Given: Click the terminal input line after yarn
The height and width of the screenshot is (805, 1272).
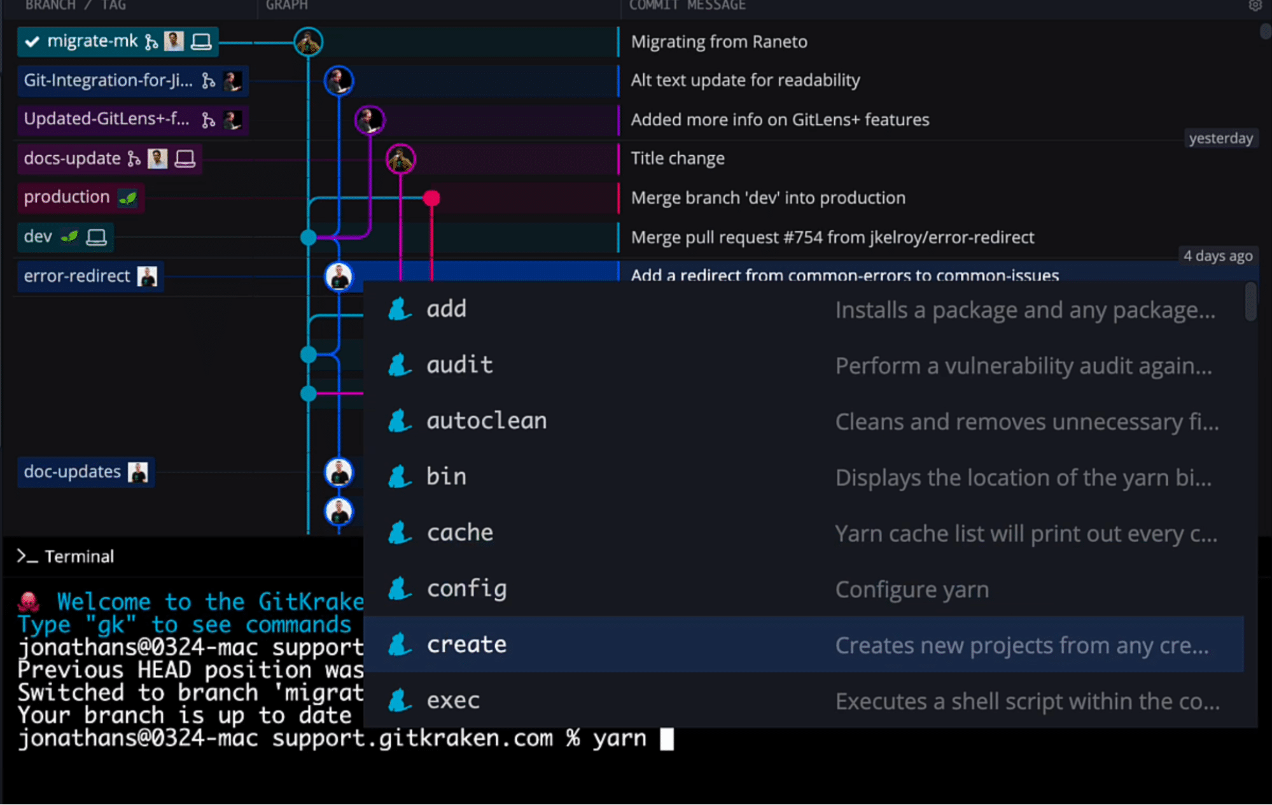Looking at the screenshot, I should click(666, 739).
